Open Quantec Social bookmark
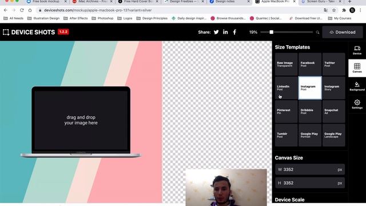Screen dimensions: 366x206 click(266, 18)
